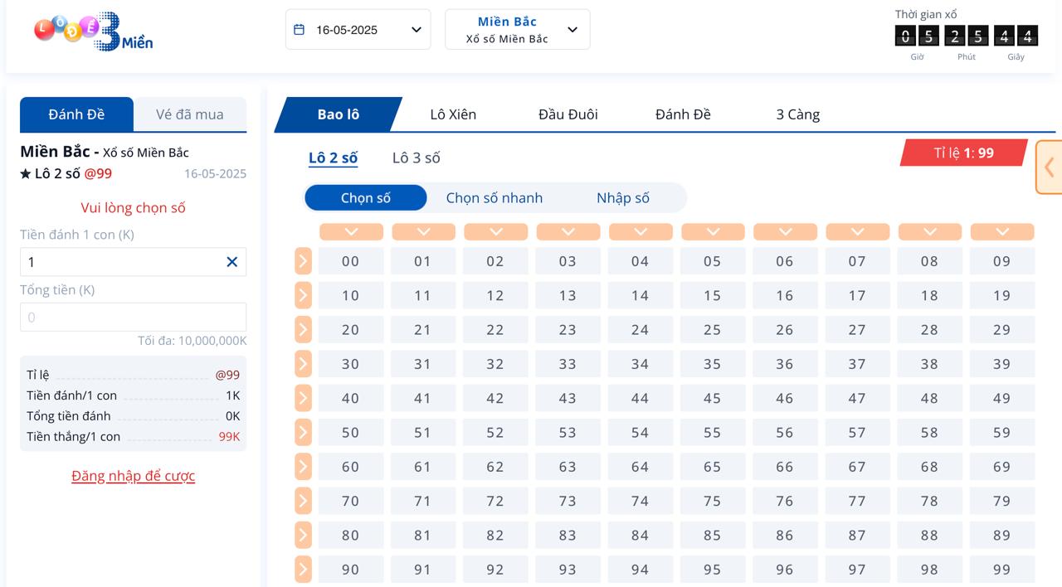This screenshot has height=587, width=1062.
Task: Select entire column above number 09
Action: [x=1002, y=232]
